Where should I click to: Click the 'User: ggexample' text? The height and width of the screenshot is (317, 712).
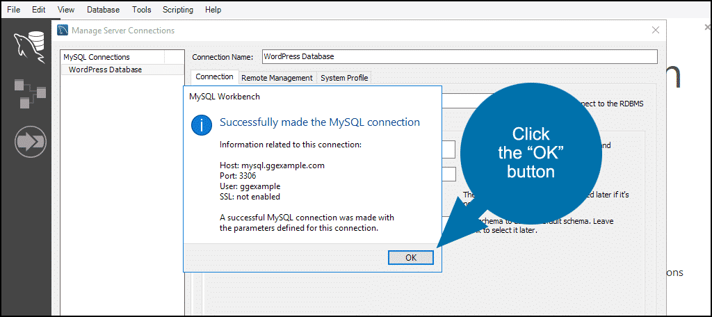click(250, 186)
